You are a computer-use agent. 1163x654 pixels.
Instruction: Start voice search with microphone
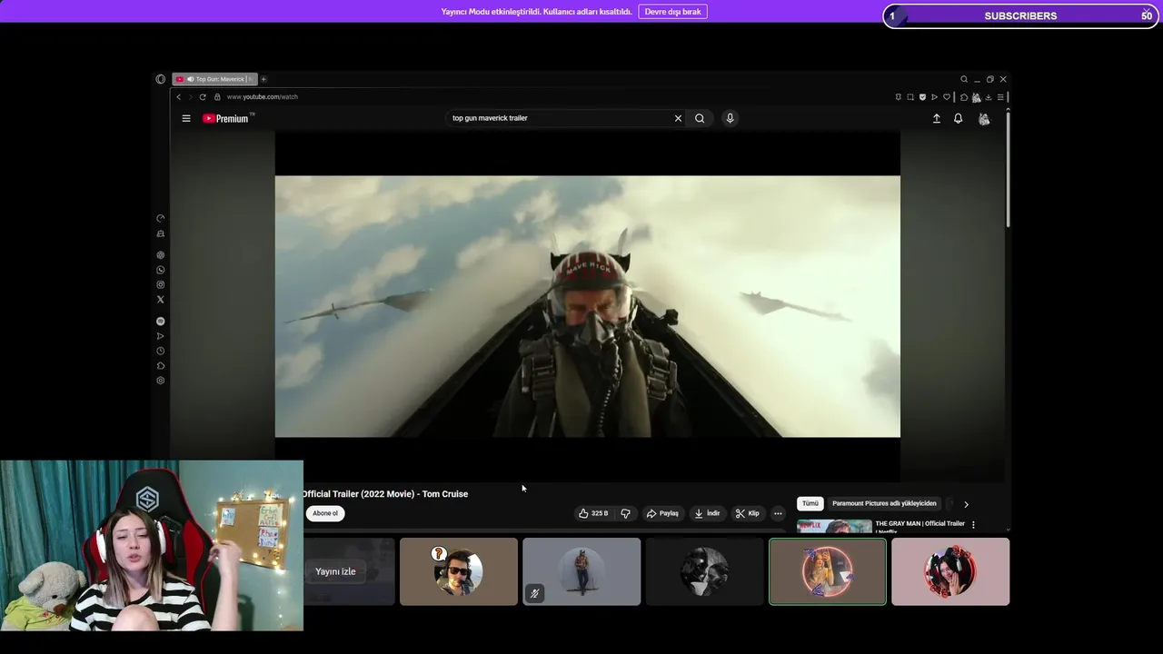(x=730, y=118)
